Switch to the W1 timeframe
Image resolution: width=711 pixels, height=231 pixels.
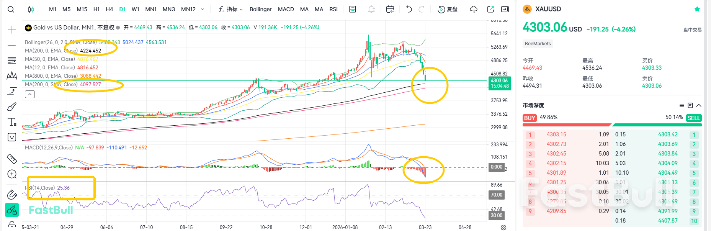[136, 9]
